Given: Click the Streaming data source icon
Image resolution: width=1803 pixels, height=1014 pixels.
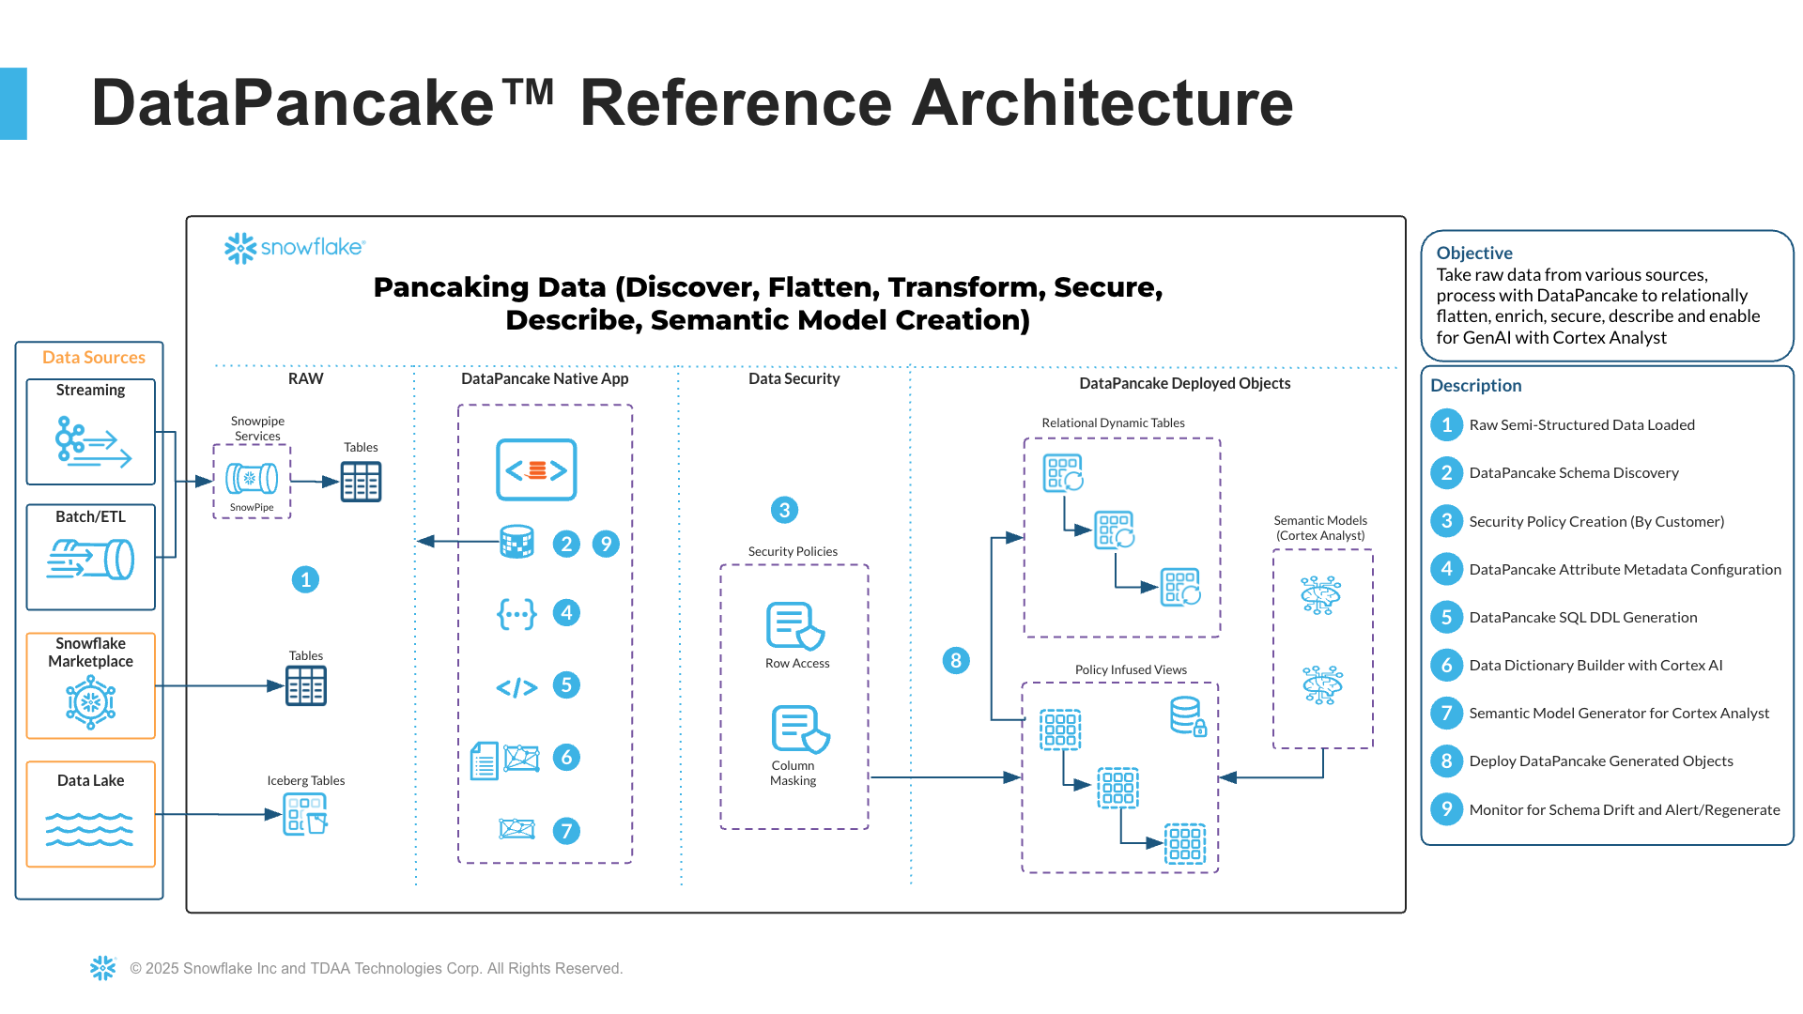Looking at the screenshot, I should (x=91, y=440).
